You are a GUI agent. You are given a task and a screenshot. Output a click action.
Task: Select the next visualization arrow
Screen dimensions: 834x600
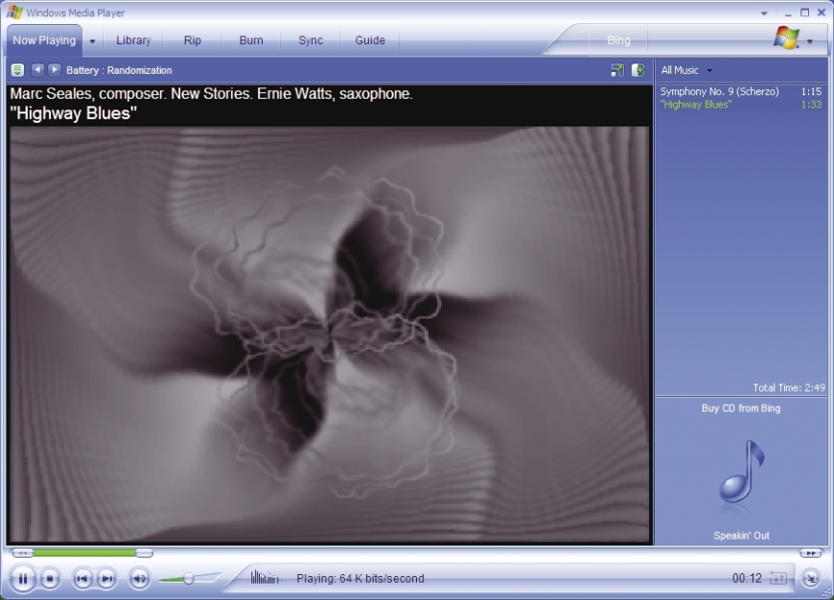[55, 70]
